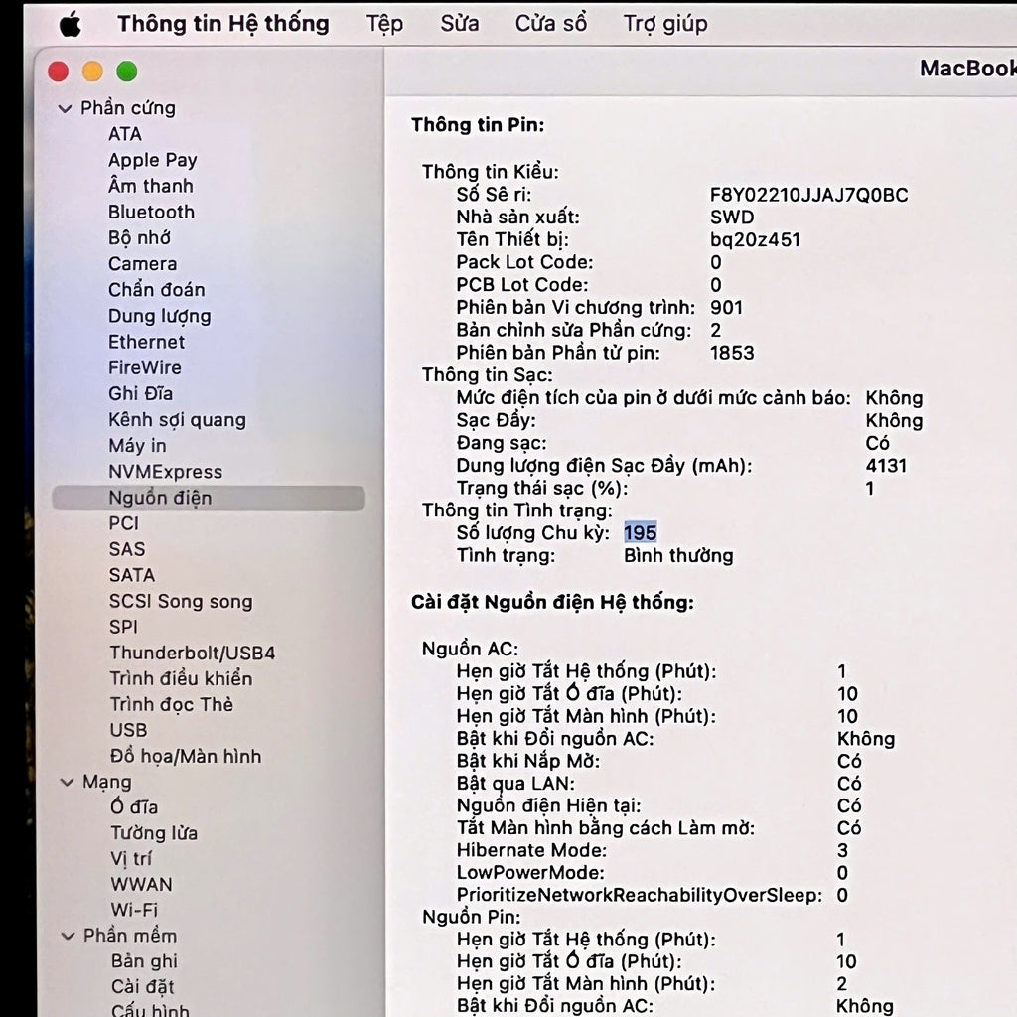Select Wi-Fi under Mạng
Image resolution: width=1017 pixels, height=1017 pixels.
(x=134, y=910)
